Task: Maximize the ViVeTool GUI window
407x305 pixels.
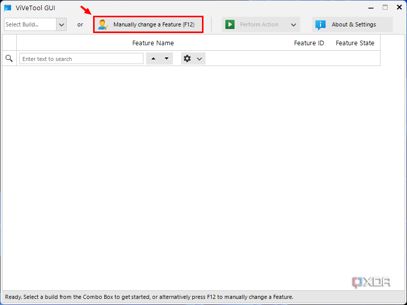Action: click(x=385, y=8)
